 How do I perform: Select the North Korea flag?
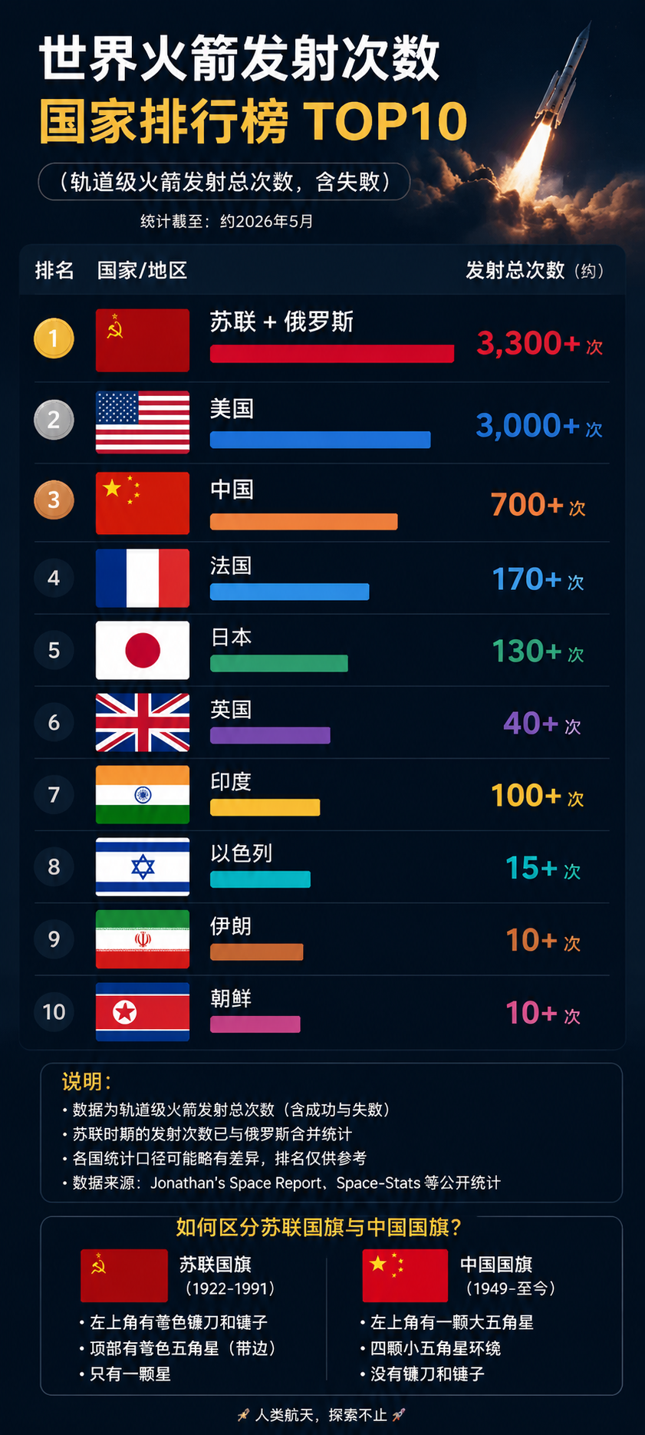coord(143,1011)
